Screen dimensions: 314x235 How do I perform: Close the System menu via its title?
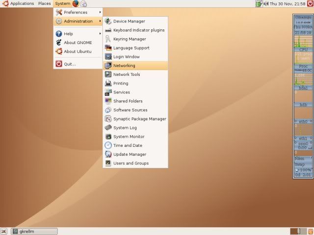62,3
